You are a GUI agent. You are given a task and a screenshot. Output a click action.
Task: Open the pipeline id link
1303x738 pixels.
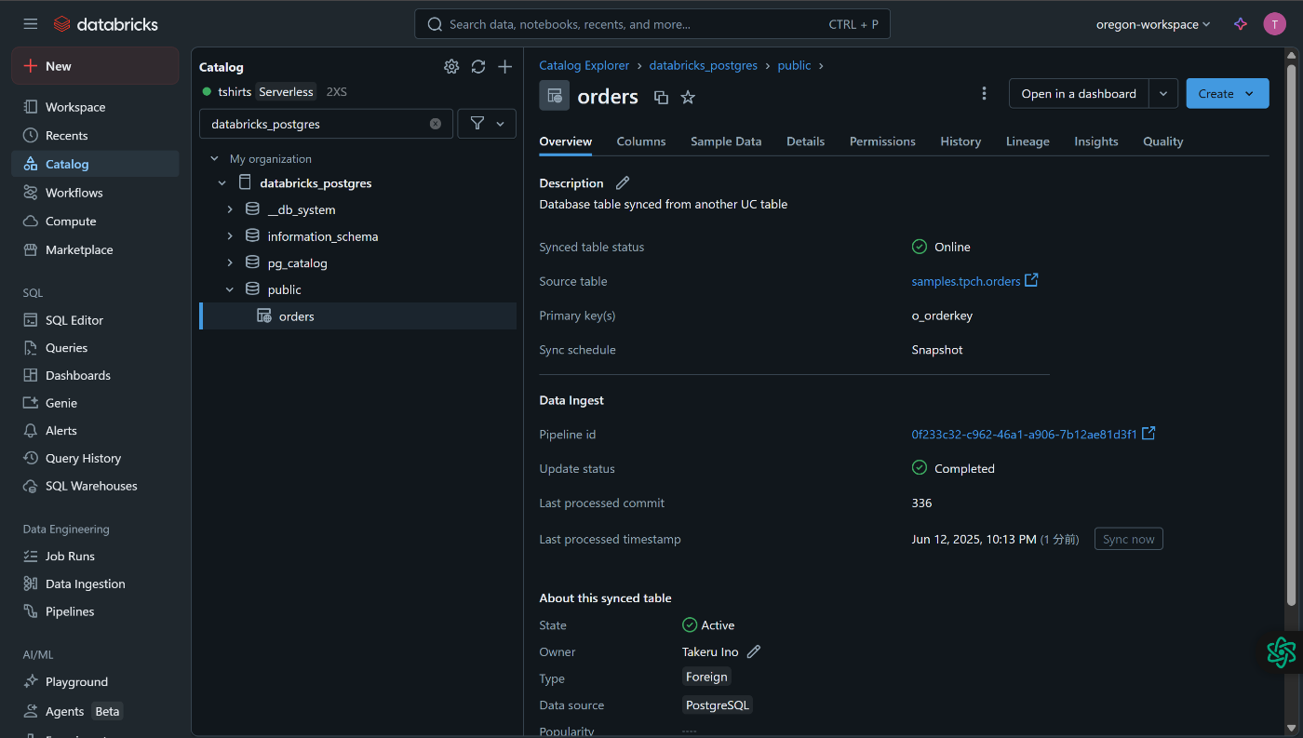click(1024, 435)
